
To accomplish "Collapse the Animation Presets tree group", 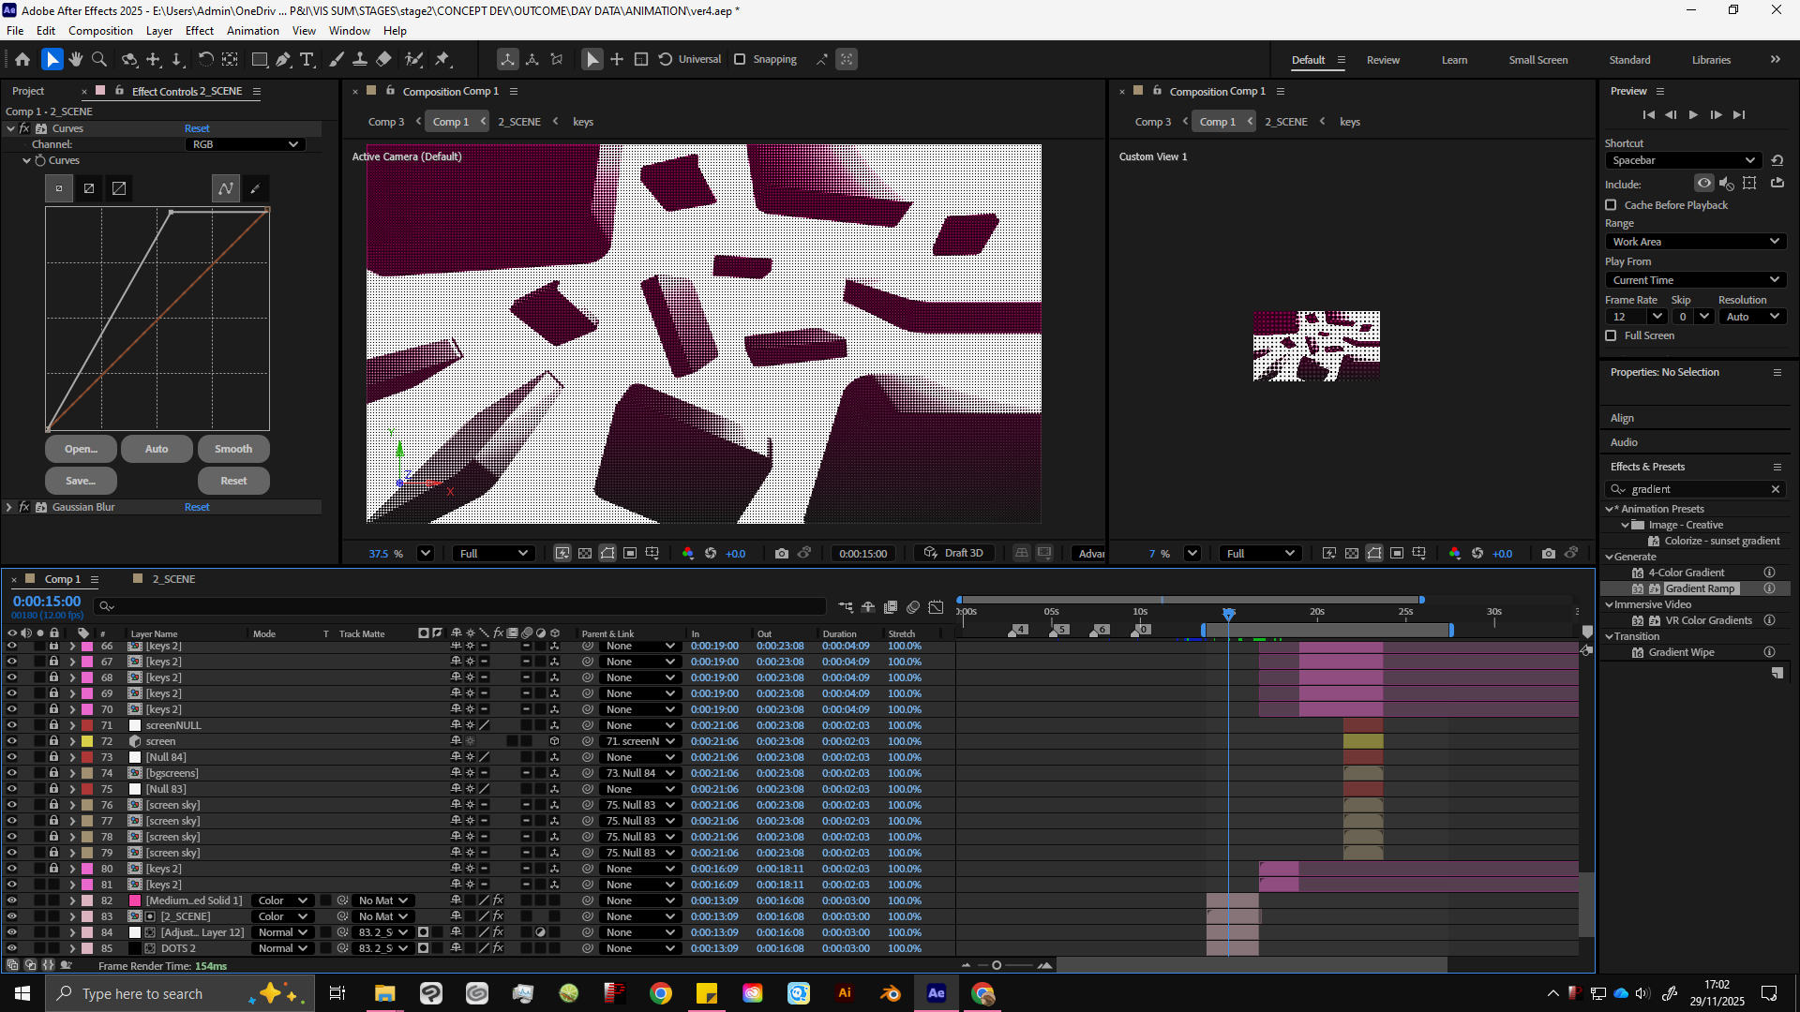I will point(1610,509).
